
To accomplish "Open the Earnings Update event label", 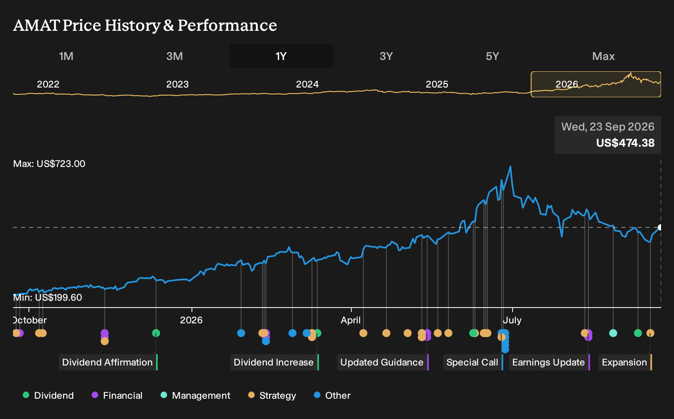I will pyautogui.click(x=549, y=362).
